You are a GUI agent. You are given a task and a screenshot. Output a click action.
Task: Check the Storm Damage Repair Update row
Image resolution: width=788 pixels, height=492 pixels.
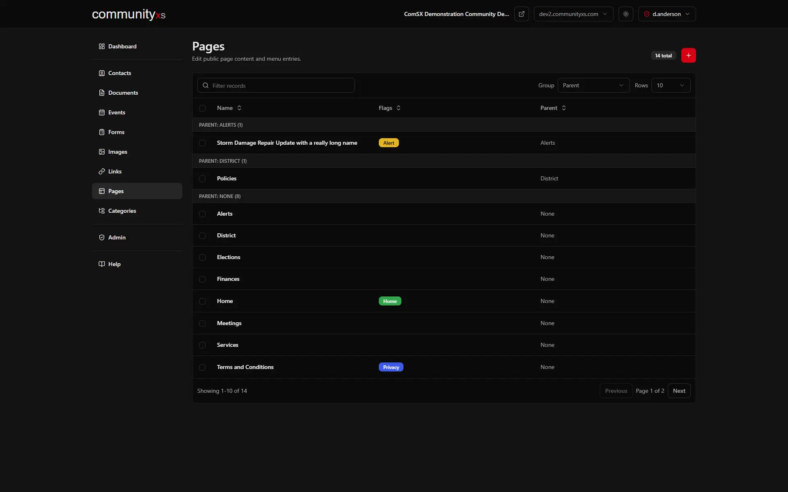202,143
